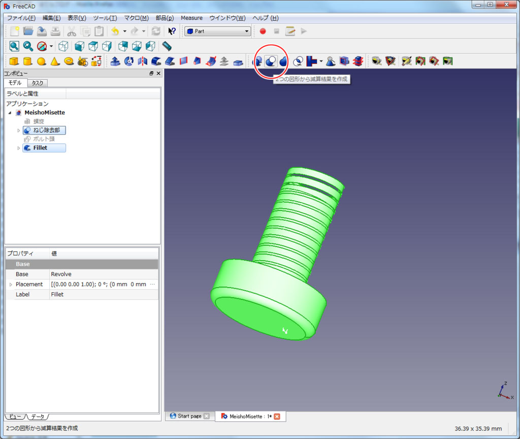Open the Measure menu
Image resolution: width=520 pixels, height=439 pixels.
point(191,18)
